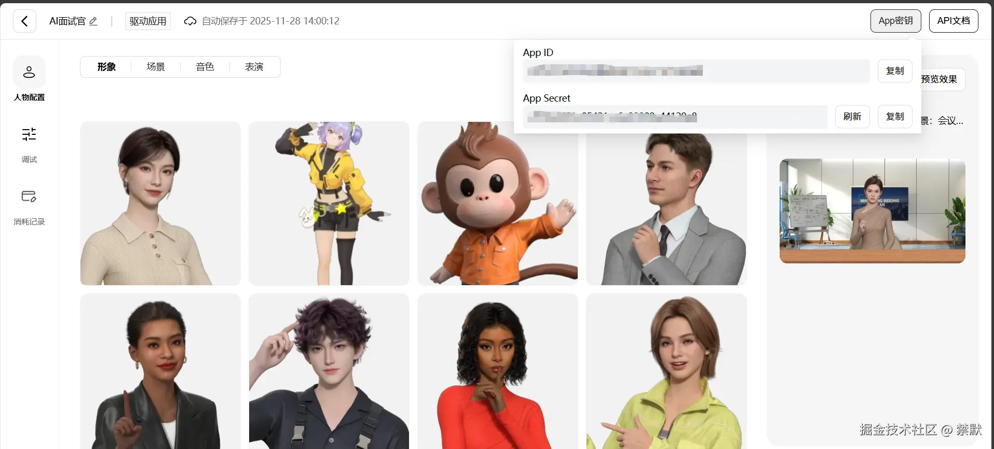Select the 形象 tab
This screenshot has width=994, height=449.
[x=106, y=67]
